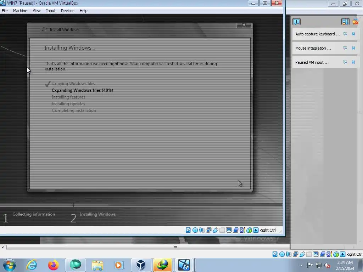363x272 pixels.
Task: Click hard disk indicator in WIN7 window status bar
Action: 188,230
